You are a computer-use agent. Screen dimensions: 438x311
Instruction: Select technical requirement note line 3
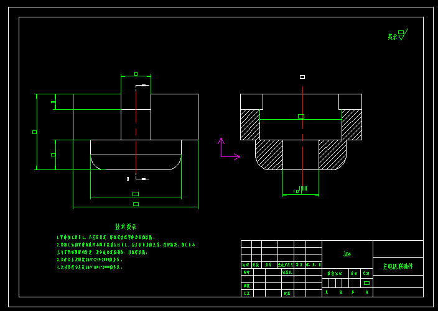click(x=90, y=259)
